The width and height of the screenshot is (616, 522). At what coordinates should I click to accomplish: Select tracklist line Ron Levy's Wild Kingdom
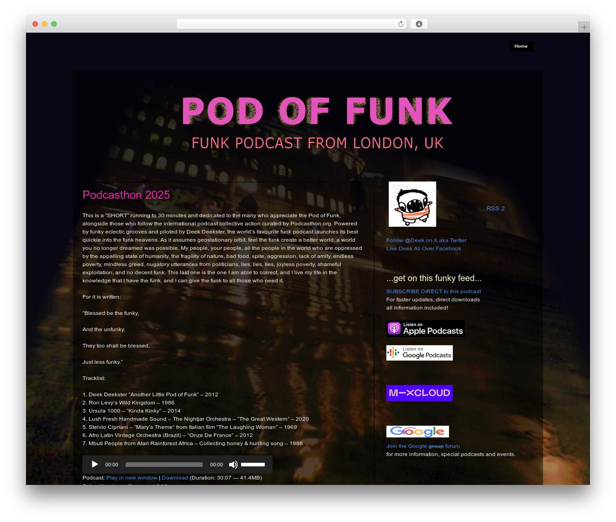[128, 403]
